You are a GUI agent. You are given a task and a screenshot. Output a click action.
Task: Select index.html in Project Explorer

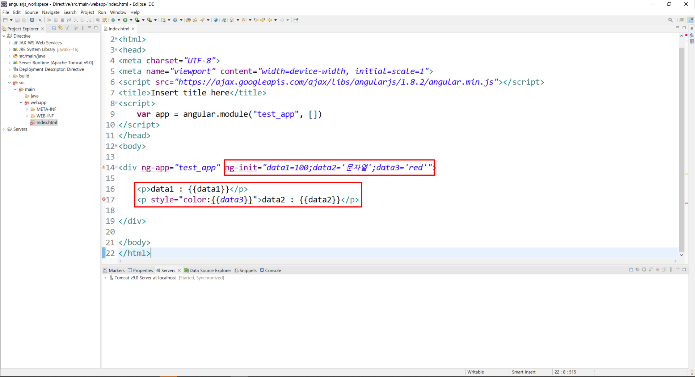[x=44, y=123]
